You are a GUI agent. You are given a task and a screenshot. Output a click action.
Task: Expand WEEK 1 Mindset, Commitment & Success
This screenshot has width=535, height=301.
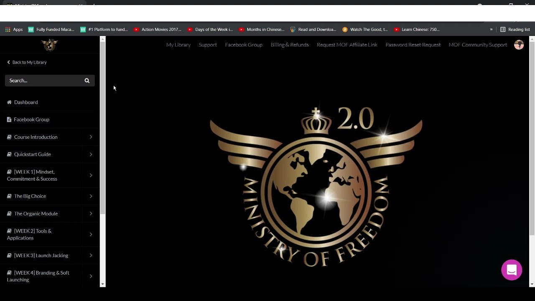pyautogui.click(x=91, y=175)
